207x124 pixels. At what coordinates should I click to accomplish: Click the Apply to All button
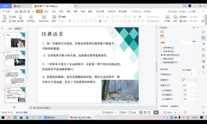[x=164, y=106]
